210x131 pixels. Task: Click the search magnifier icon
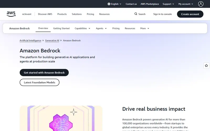click(136, 14)
